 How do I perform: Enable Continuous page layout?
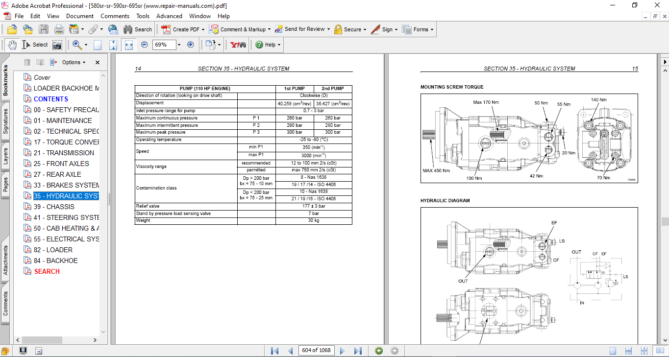(x=628, y=351)
